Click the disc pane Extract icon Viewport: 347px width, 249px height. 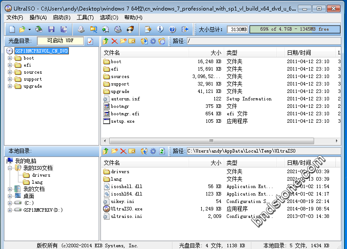(144, 41)
